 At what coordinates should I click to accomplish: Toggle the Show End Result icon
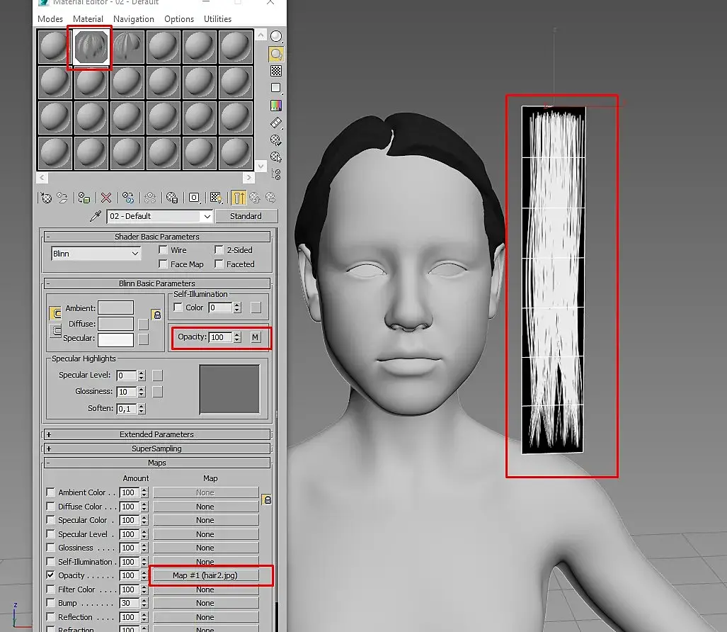click(239, 198)
